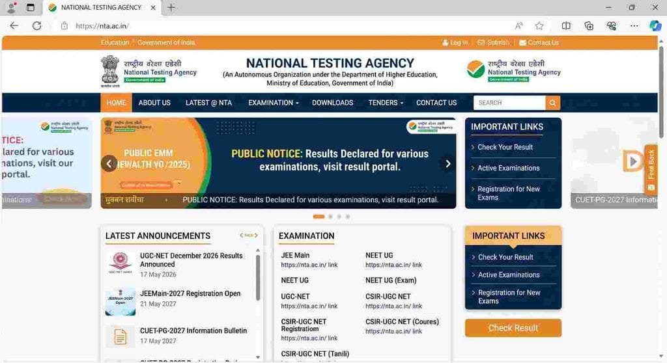Viewport: 667px width, 363px height.
Task: Close the NATIONAL TESTING AGENCY tab
Action: 153,8
